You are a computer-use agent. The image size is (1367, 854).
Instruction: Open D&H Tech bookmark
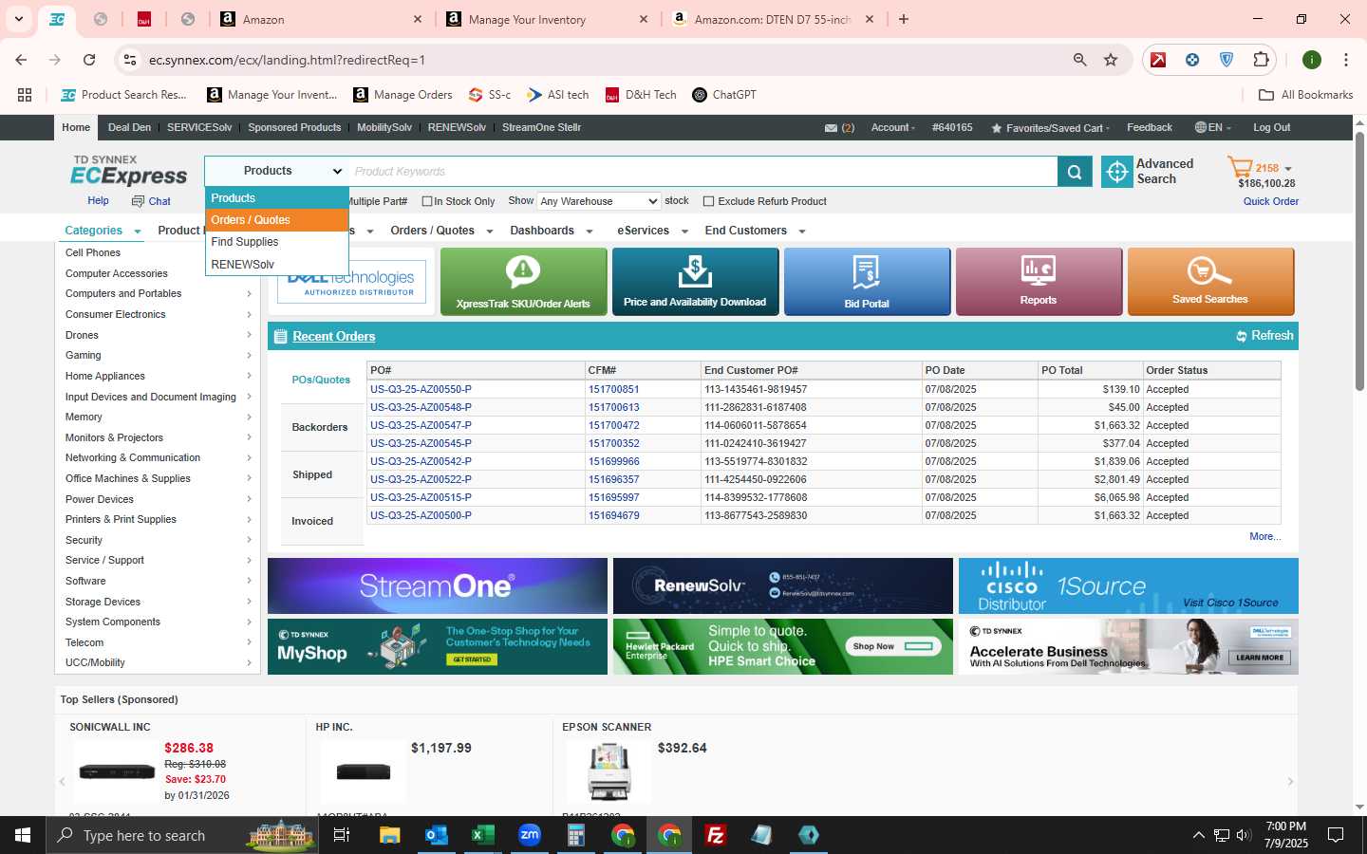[641, 95]
